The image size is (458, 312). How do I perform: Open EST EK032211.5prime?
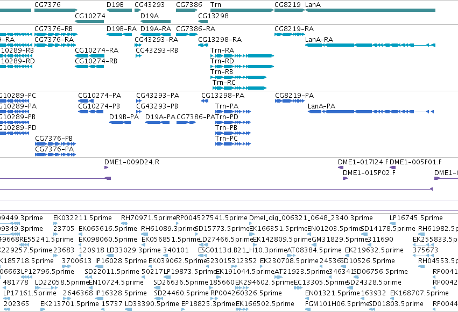(x=82, y=218)
